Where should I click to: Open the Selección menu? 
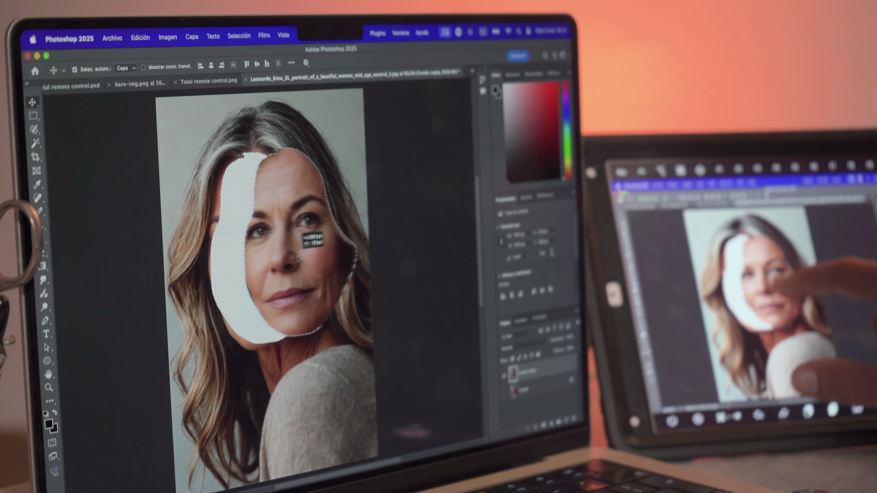[239, 36]
